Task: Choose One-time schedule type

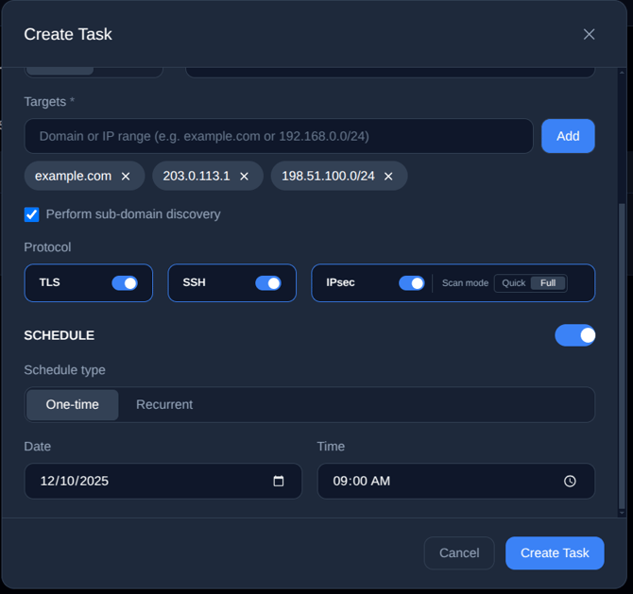Action: [72, 405]
